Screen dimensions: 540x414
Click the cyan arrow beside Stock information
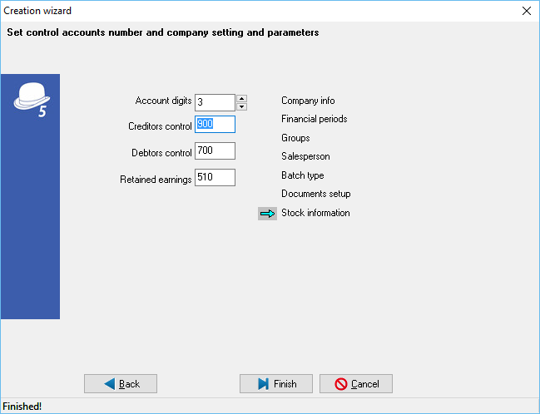pyautogui.click(x=267, y=214)
